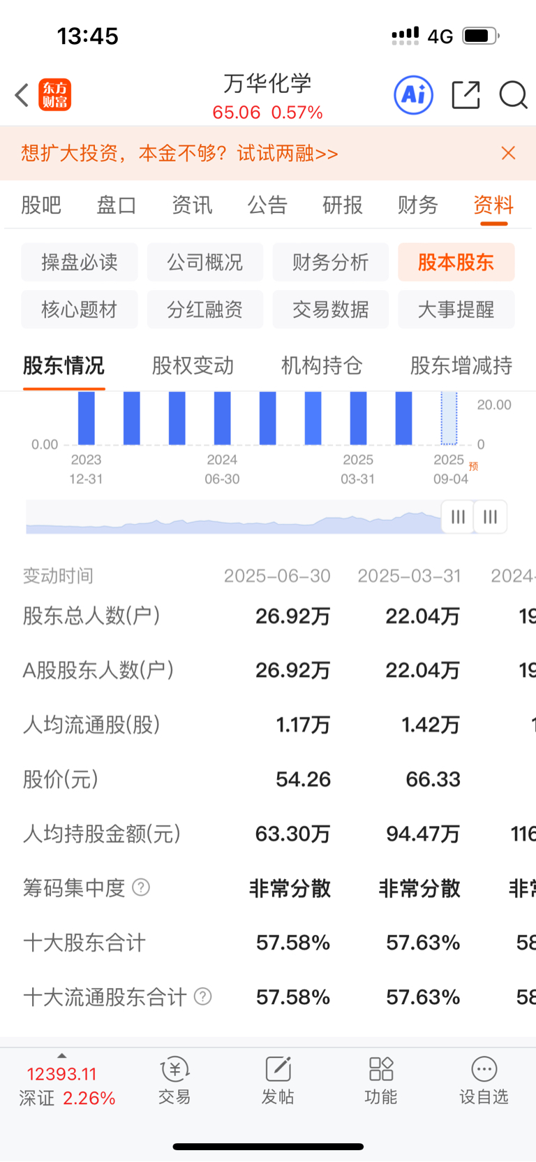Select the 操盘必读 button

coord(80,262)
